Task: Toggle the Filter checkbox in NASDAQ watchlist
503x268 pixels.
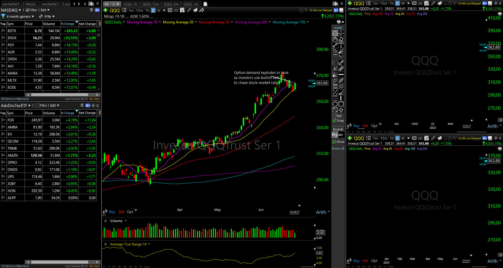Action: click(27, 10)
